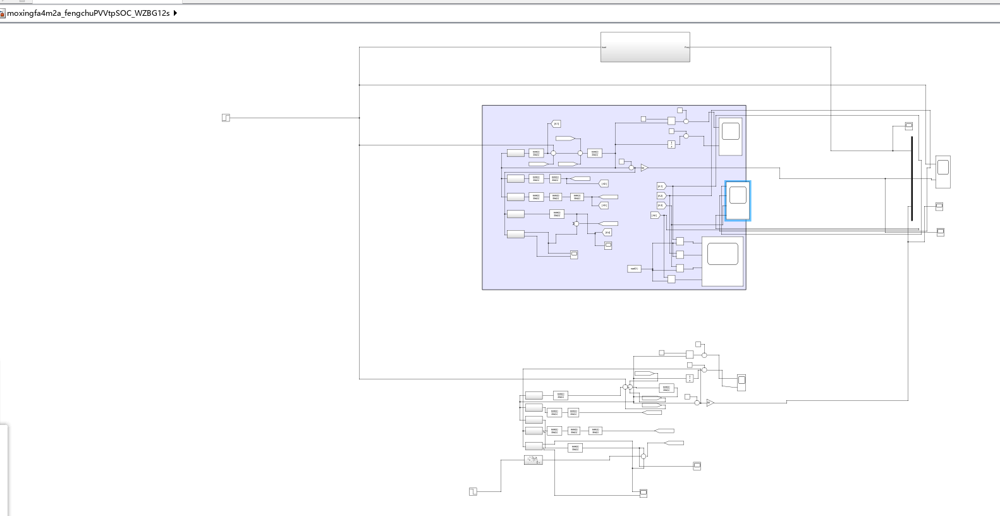
Task: Select the transfer function beside the lower diagram's top grey block
Action: coord(561,396)
